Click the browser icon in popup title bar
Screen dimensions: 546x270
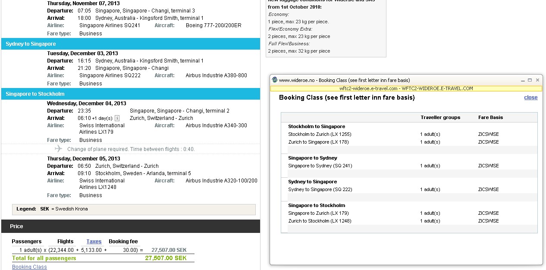275,80
